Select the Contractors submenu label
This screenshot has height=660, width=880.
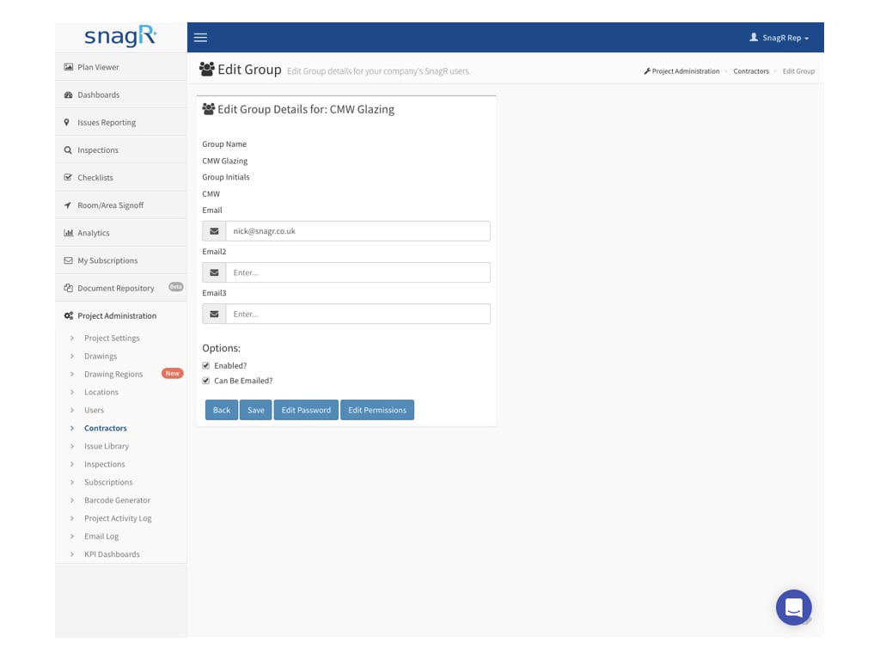(106, 428)
